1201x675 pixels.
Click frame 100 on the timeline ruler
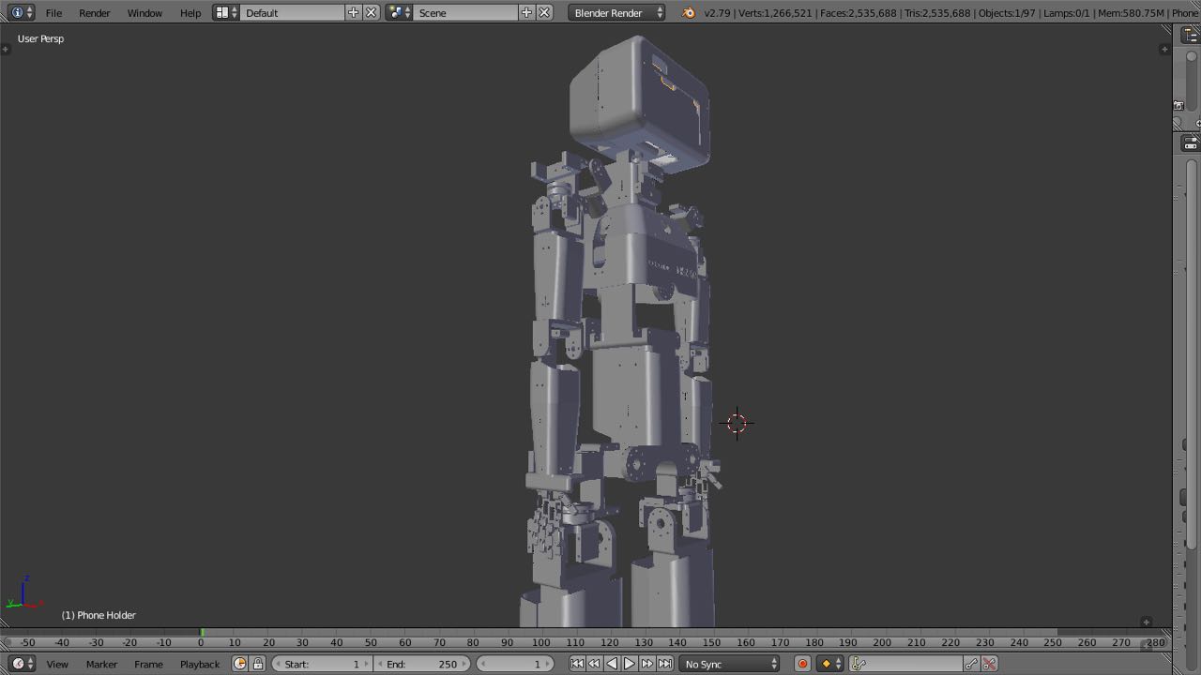(541, 643)
